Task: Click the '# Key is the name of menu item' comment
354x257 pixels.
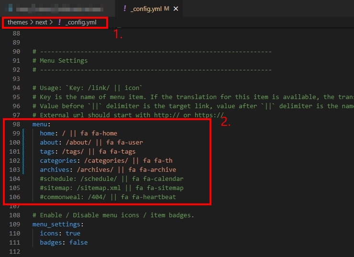Action: tap(193, 97)
